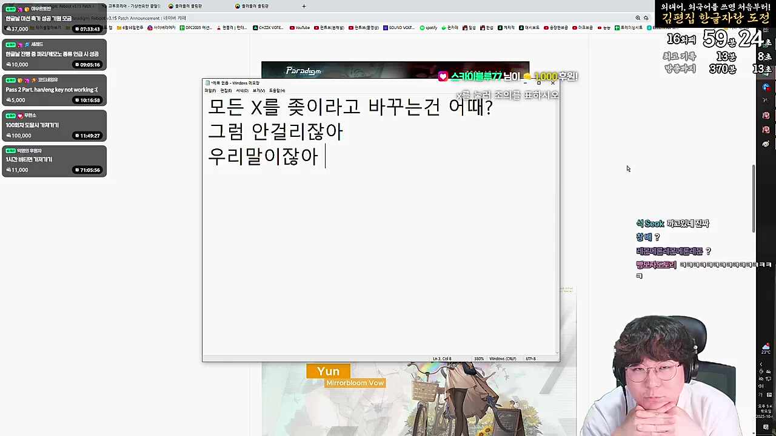Click the 100% zoom indicator in Notepad status bar
Screen dimensions: 776x436
coord(479,358)
